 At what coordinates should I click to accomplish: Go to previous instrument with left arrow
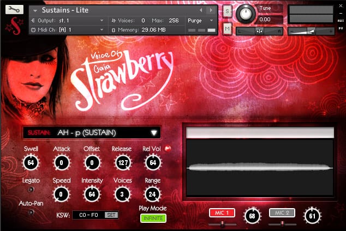201,10
